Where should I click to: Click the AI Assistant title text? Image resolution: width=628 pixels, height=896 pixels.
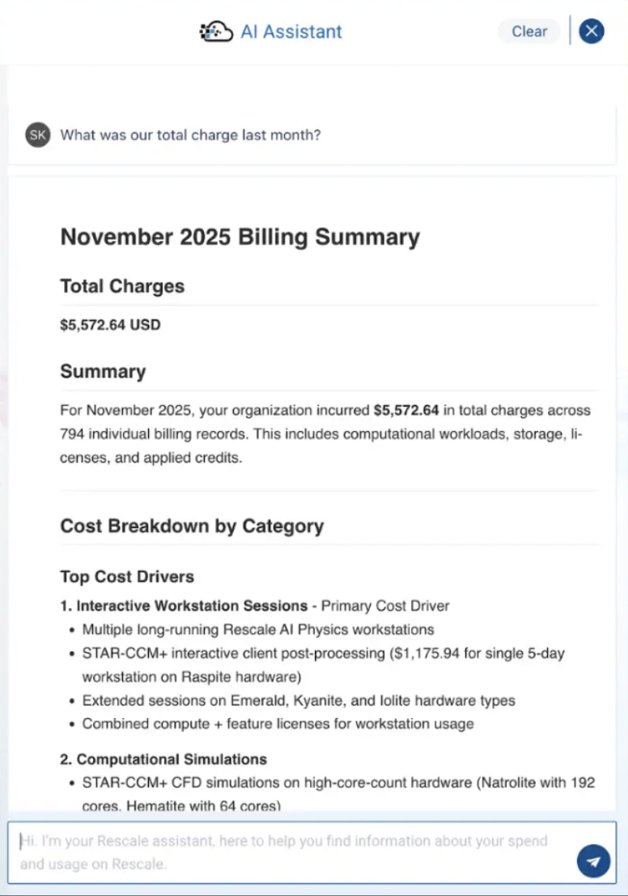point(291,32)
